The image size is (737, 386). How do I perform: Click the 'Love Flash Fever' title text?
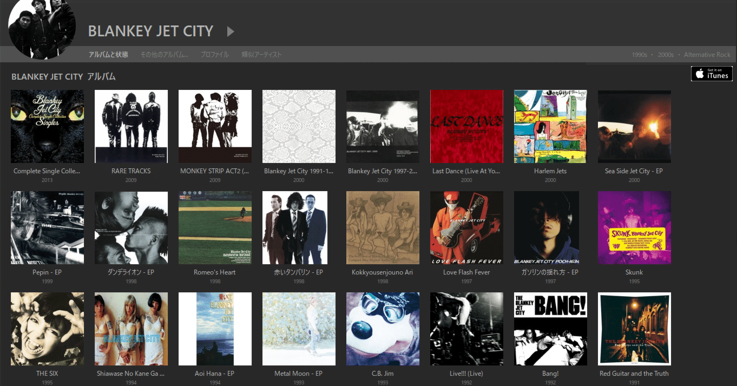(x=466, y=272)
